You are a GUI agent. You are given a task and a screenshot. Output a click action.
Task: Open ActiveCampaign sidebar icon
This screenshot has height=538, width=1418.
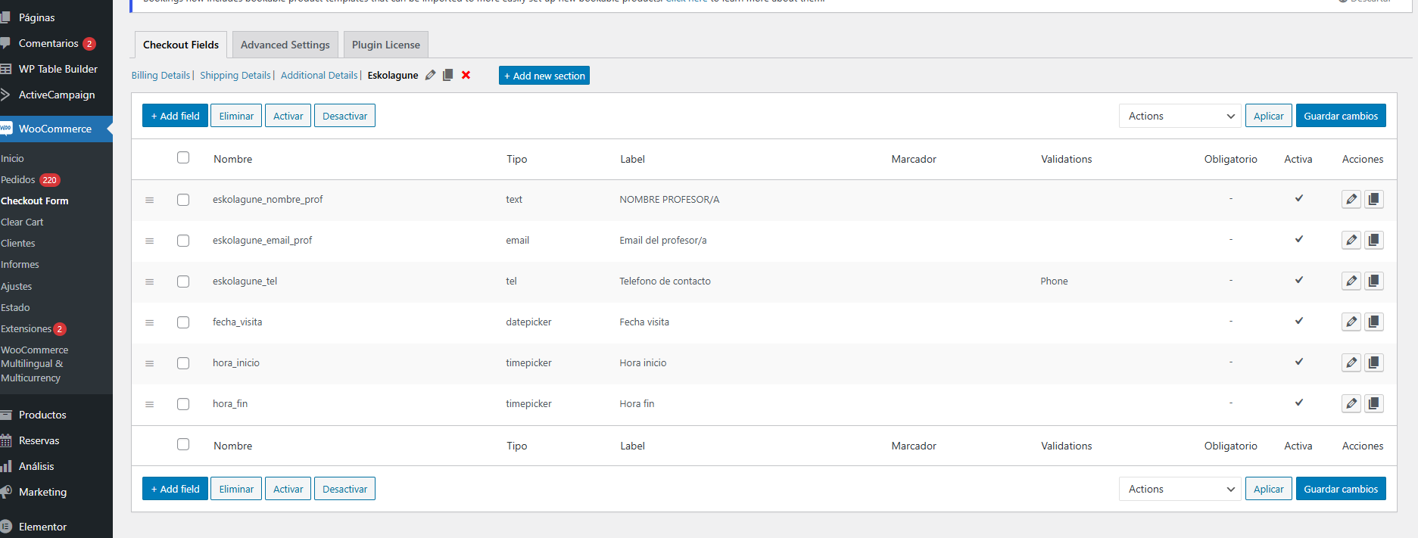5,95
